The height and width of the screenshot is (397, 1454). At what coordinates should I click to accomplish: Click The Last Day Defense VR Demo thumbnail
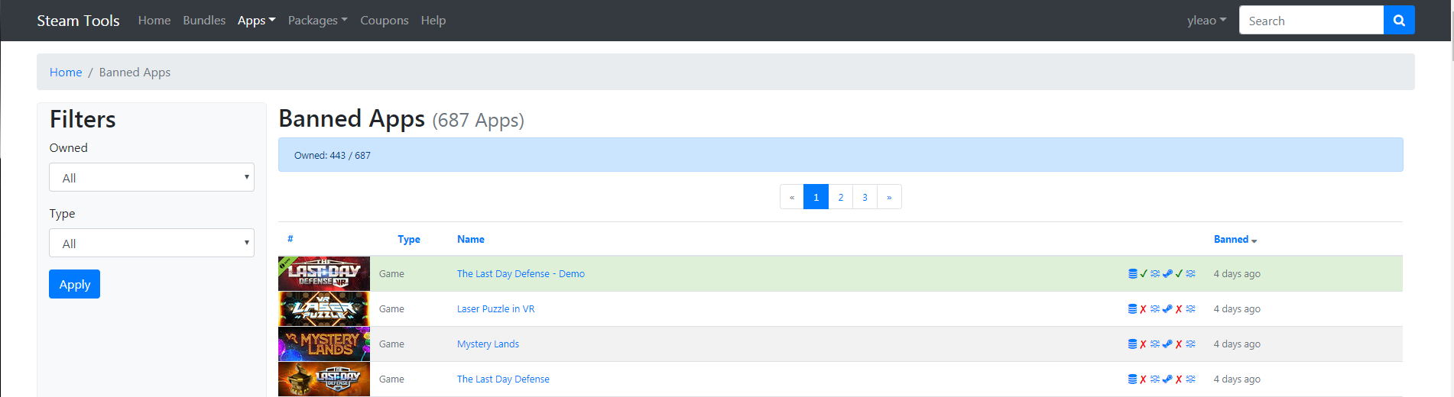324,273
